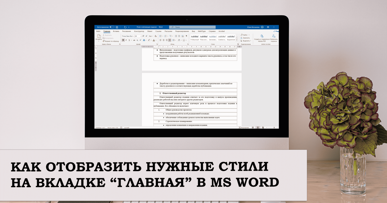Image resolution: width=387 pixels, height=203 pixels.
Task: Switch to the Конструктор tab
Action: pyautogui.click(x=139, y=31)
